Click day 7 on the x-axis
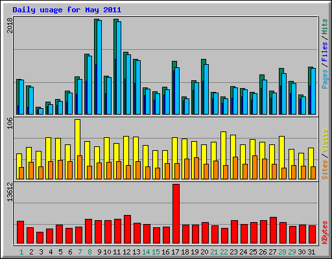This screenshot has height=259, width=332. pos(80,252)
